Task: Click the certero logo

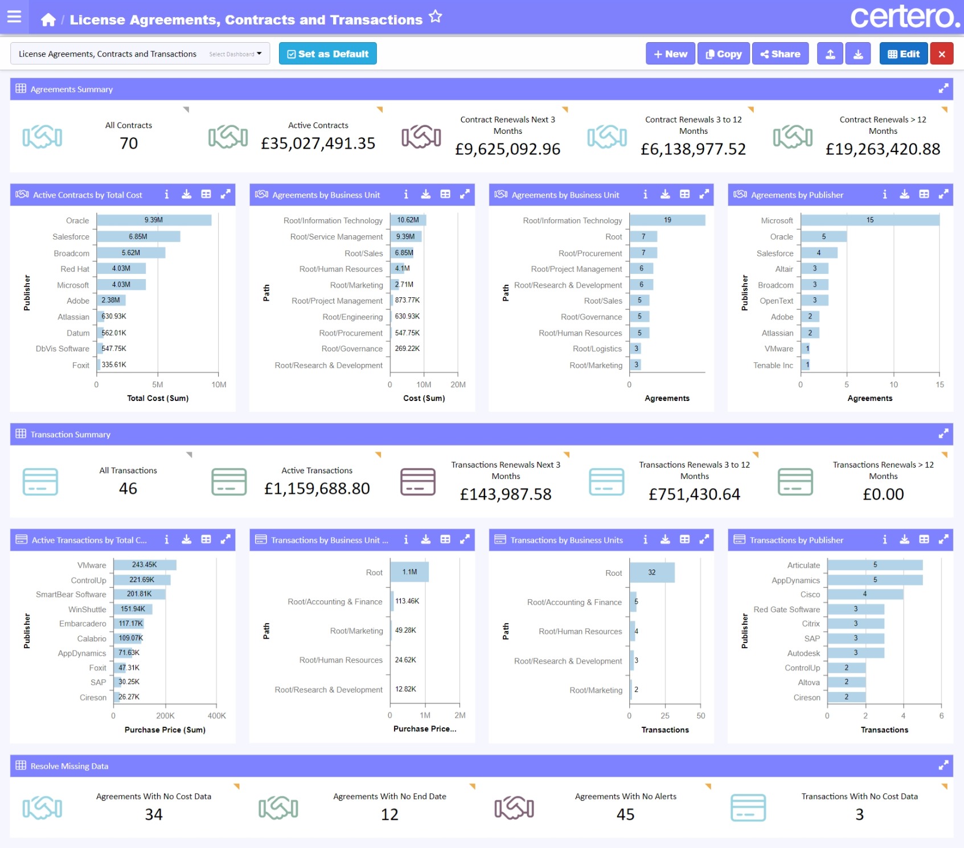Action: click(x=905, y=17)
